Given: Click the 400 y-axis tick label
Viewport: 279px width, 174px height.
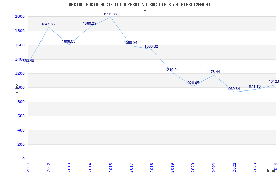Looking at the screenshot, I should [21, 130].
